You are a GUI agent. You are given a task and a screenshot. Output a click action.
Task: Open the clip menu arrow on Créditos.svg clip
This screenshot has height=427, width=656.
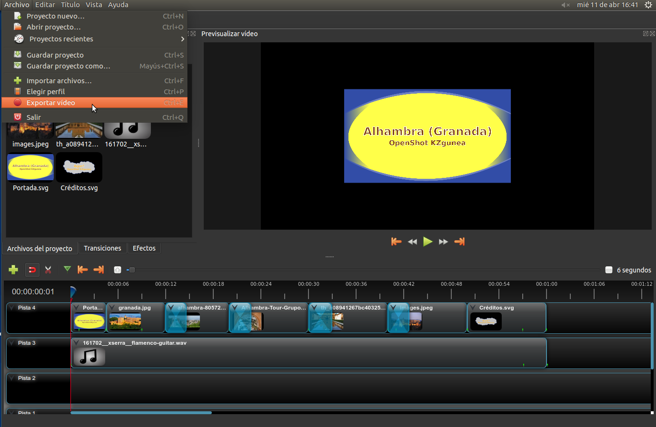[x=473, y=308]
